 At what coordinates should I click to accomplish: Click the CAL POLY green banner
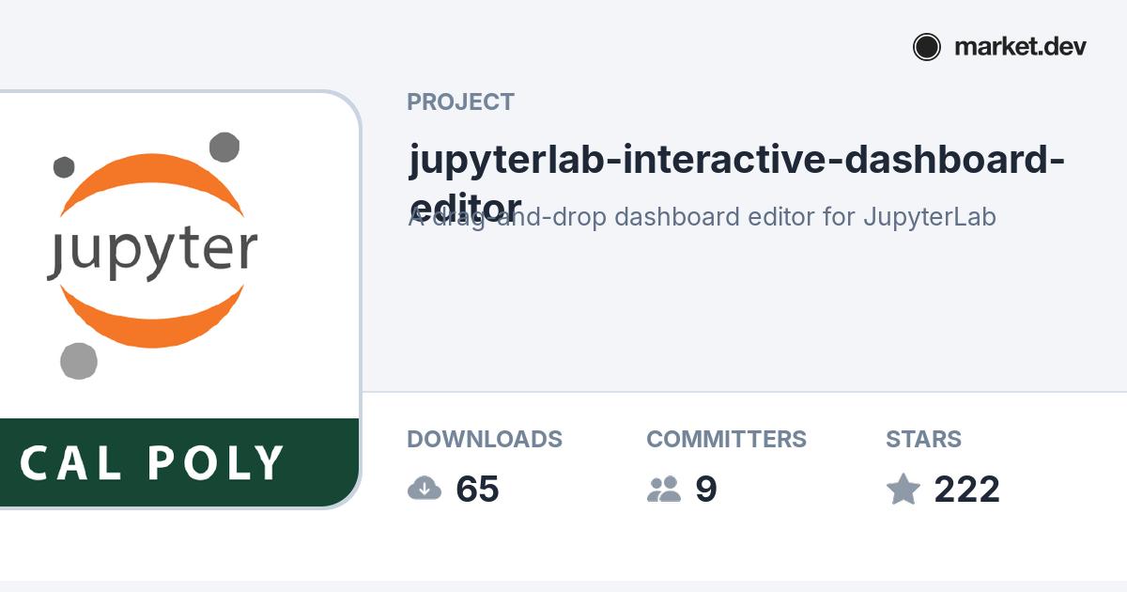pyautogui.click(x=178, y=462)
